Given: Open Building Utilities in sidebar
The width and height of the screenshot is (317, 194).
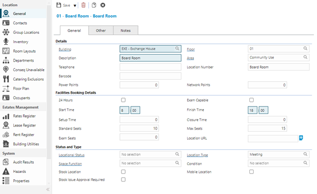Looking at the screenshot, I should (x=26, y=144).
